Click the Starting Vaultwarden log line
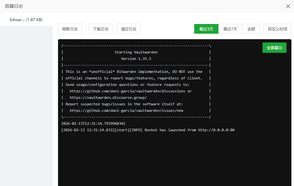 point(136,52)
